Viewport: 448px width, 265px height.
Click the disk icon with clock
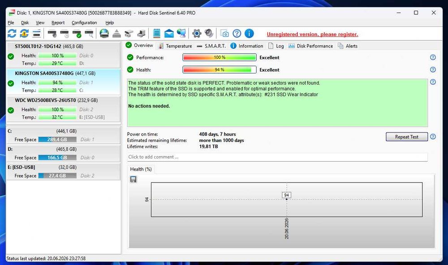[x=65, y=34]
